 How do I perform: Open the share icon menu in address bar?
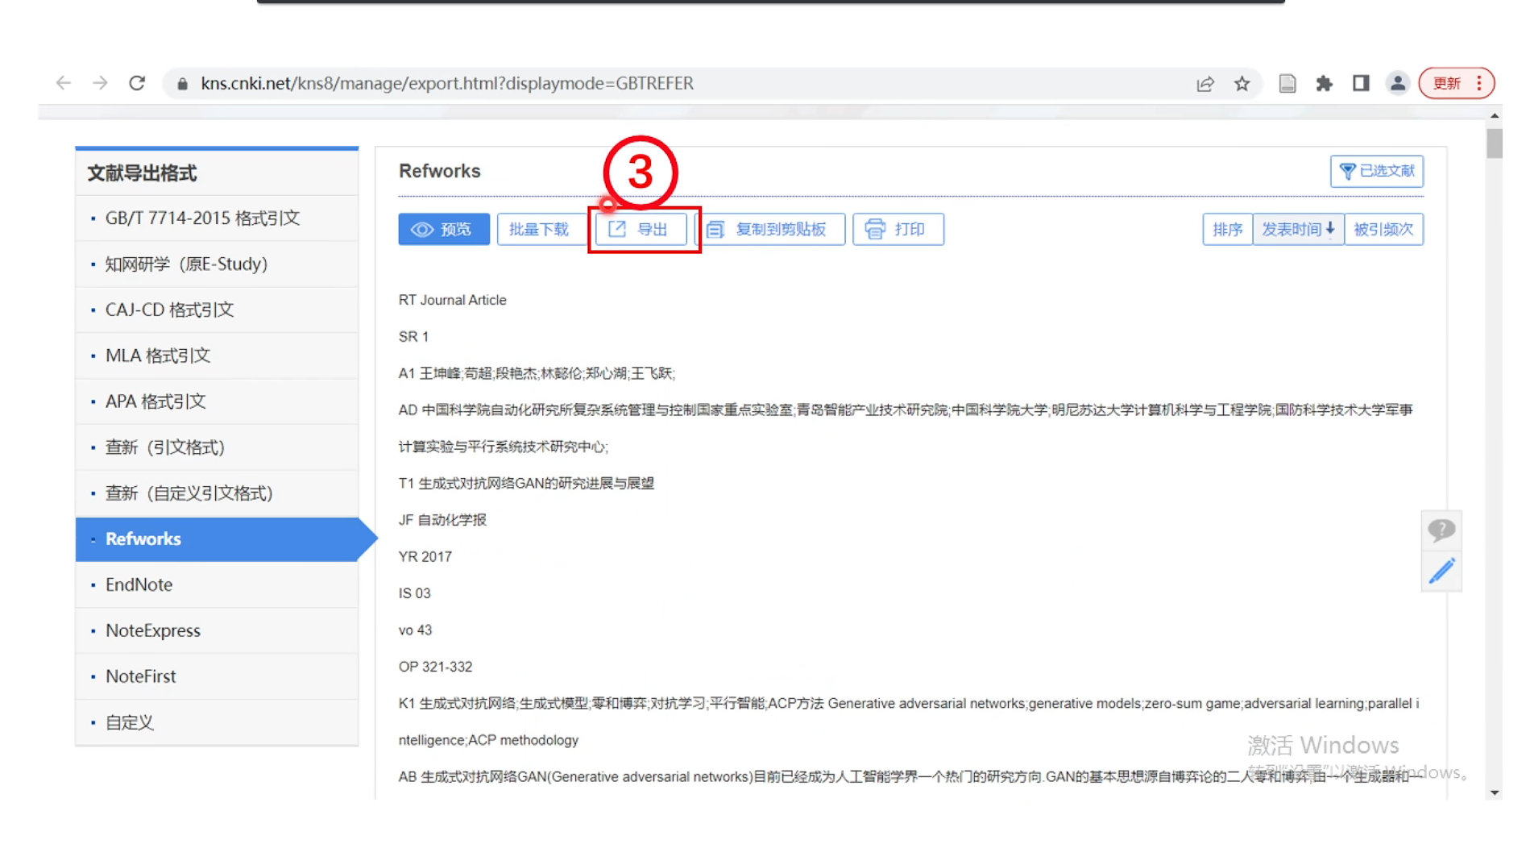pos(1205,83)
